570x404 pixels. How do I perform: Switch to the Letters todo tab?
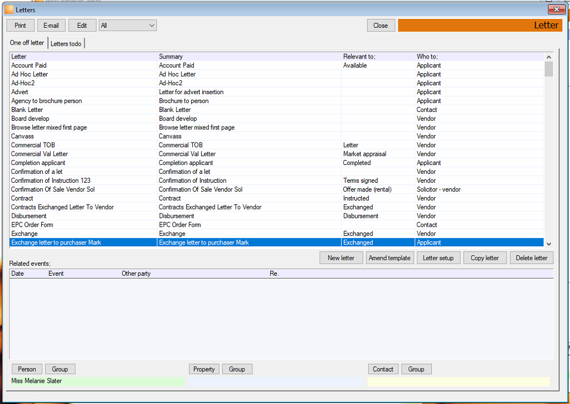point(66,43)
